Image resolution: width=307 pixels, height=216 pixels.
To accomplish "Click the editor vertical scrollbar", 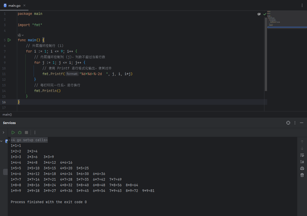I will tap(266, 54).
